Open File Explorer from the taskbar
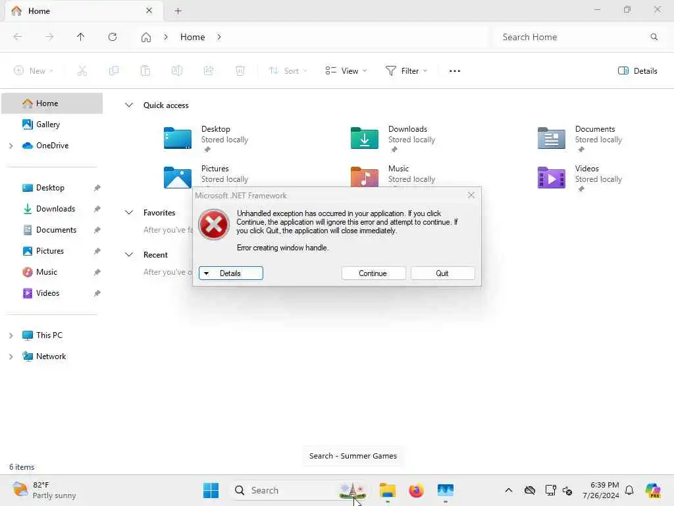The width and height of the screenshot is (674, 506). [x=388, y=490]
